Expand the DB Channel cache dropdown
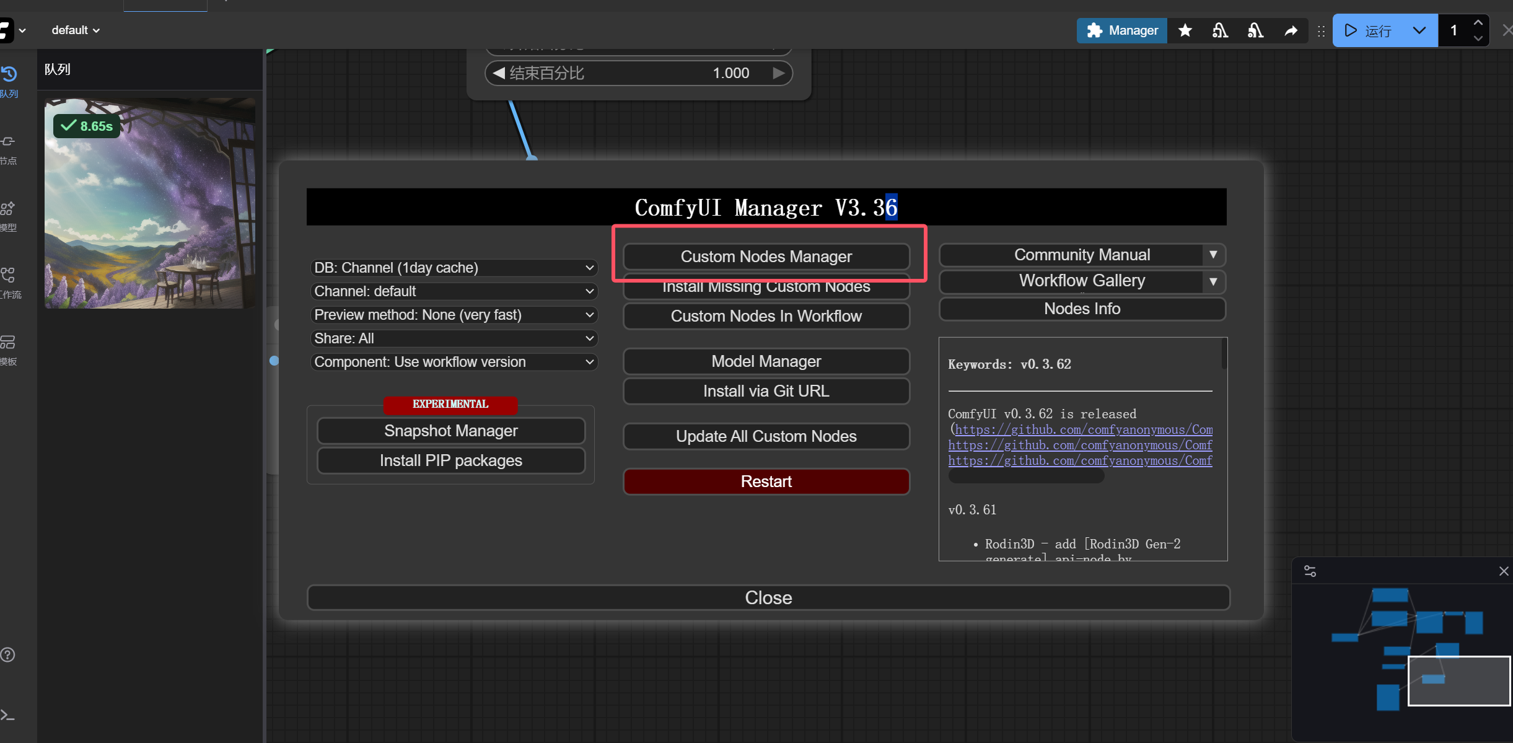This screenshot has height=743, width=1513. pyautogui.click(x=454, y=268)
